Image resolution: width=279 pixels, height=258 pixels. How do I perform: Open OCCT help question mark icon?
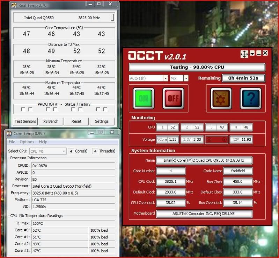(251, 98)
